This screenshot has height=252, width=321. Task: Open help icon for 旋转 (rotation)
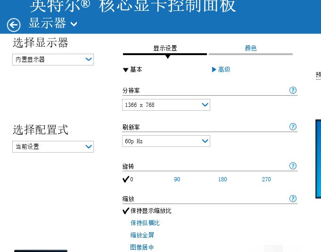[x=293, y=166]
